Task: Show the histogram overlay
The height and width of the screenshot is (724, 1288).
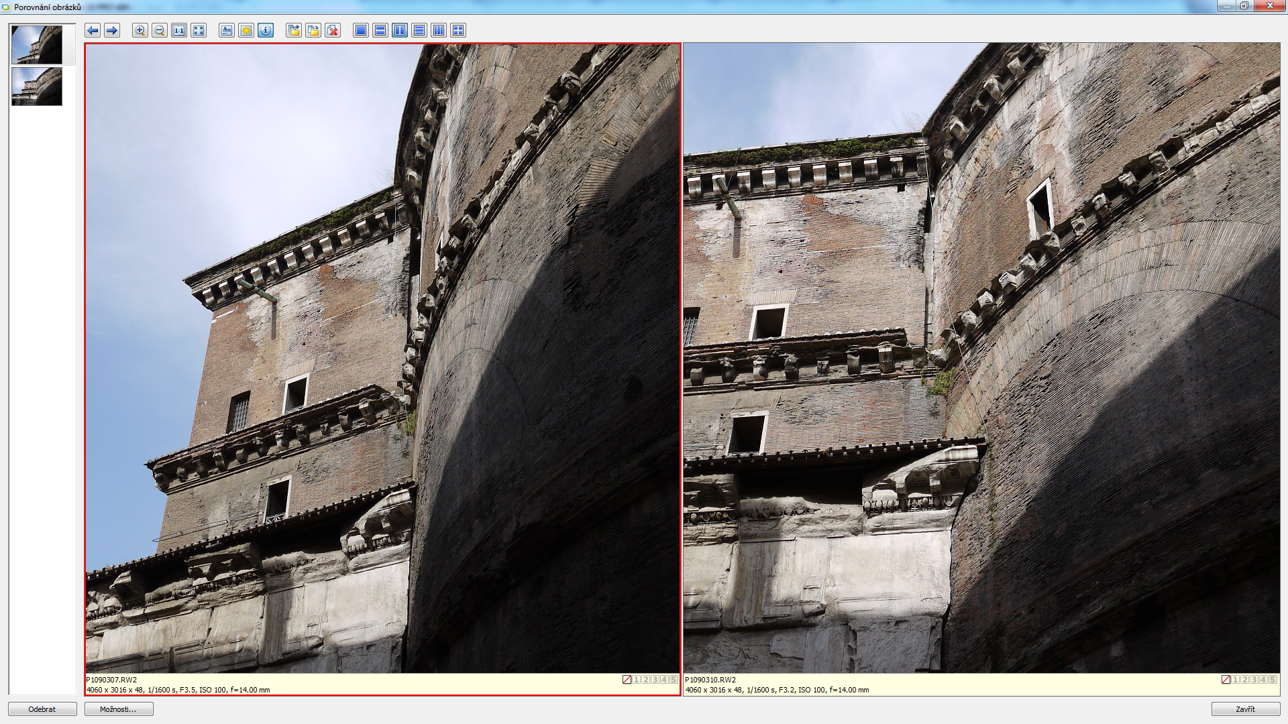Action: pyautogui.click(x=227, y=31)
